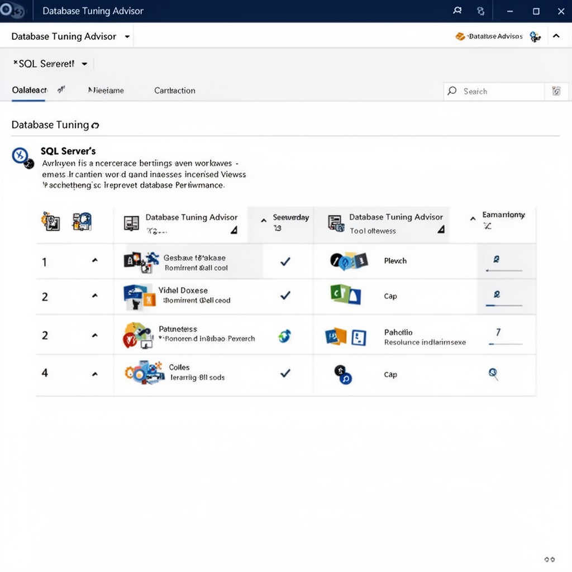This screenshot has height=572, width=572.
Task: Select the Pahotlio cell text
Action: [398, 332]
